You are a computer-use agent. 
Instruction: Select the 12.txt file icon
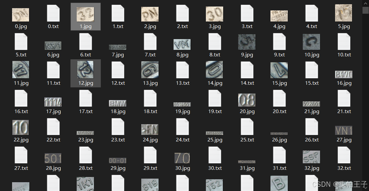118,70
